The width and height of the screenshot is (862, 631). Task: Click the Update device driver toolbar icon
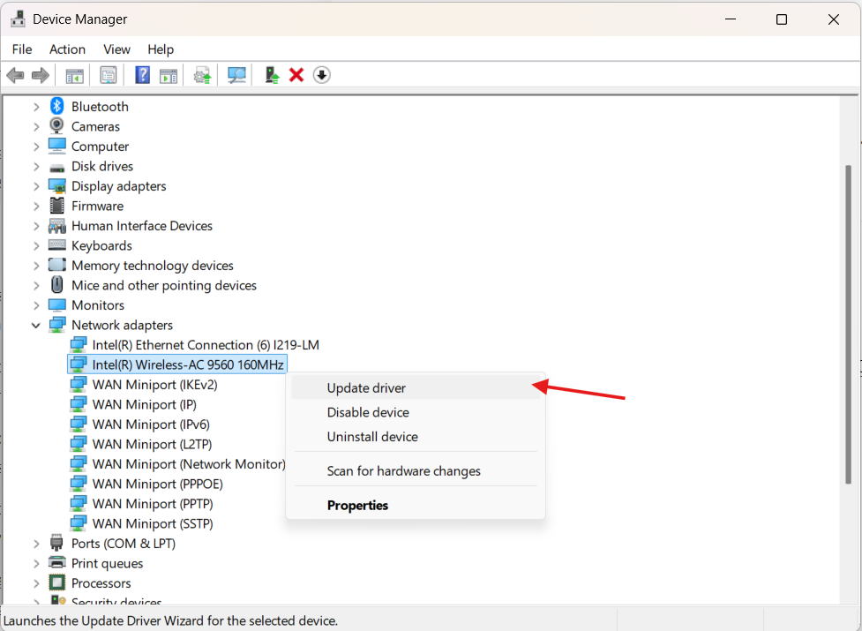click(202, 75)
